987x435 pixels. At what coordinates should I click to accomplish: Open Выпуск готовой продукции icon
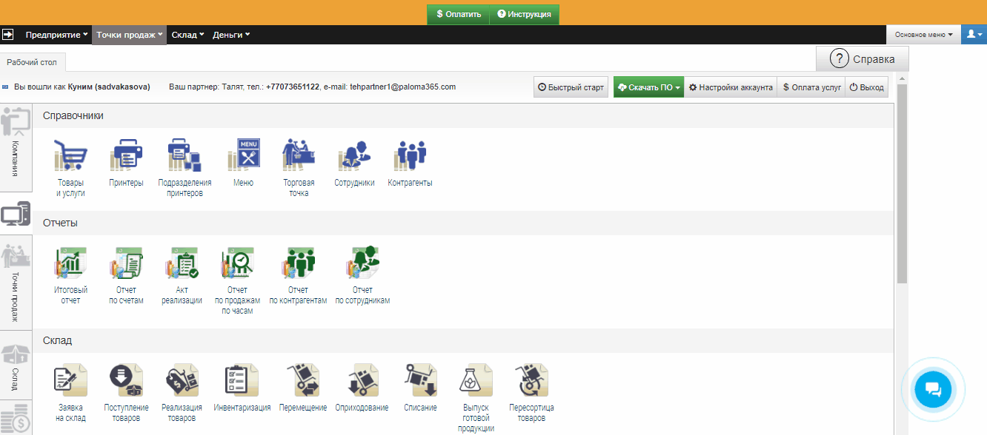click(476, 380)
